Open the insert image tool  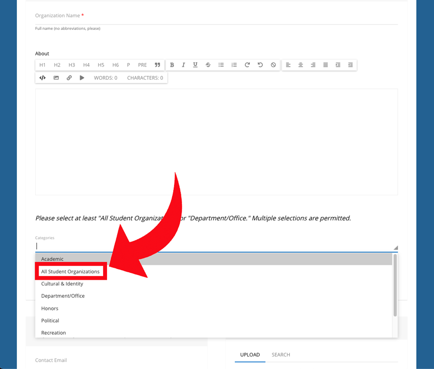pyautogui.click(x=56, y=78)
